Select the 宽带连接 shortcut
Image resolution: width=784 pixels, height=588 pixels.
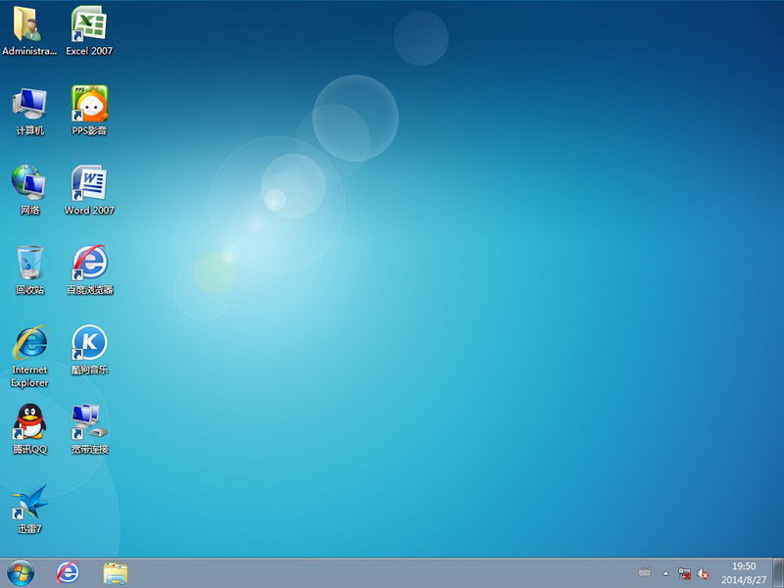[89, 429]
